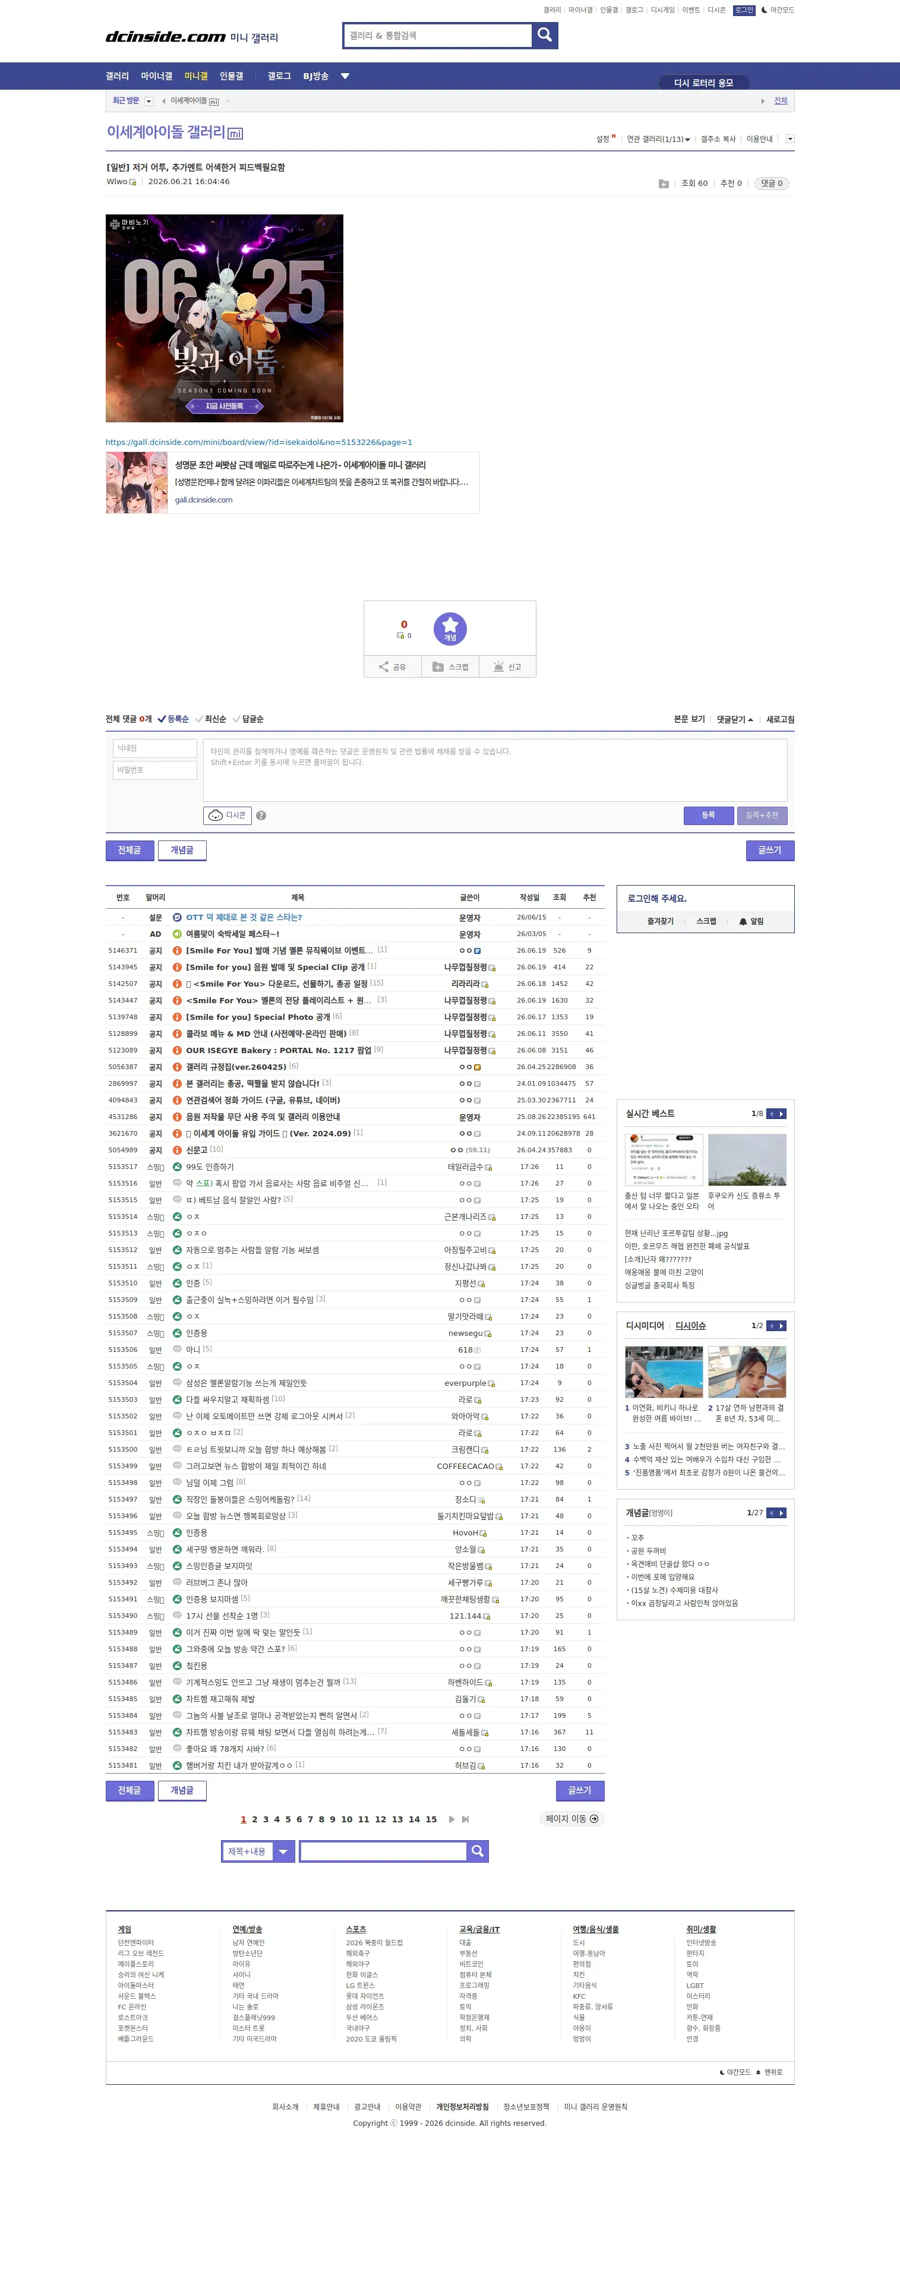900x2288 pixels.
Task: Click the notice icon of 신문고 row
Action: 177,1150
